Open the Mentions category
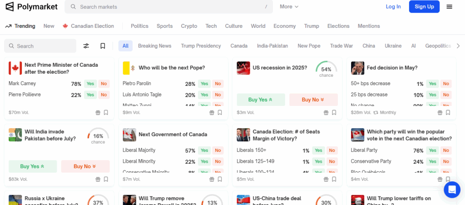Screen dimensions: 465x205 (x=369, y=26)
